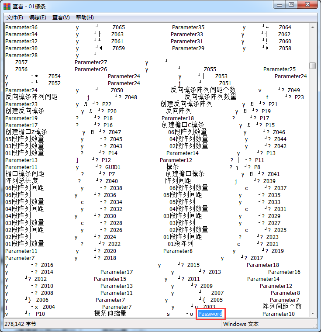Click the Parameter30 text
The width and height of the screenshot is (321, 332).
[x=21, y=48]
